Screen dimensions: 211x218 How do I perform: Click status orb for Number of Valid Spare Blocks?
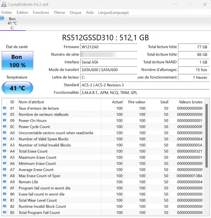(x=5, y=139)
